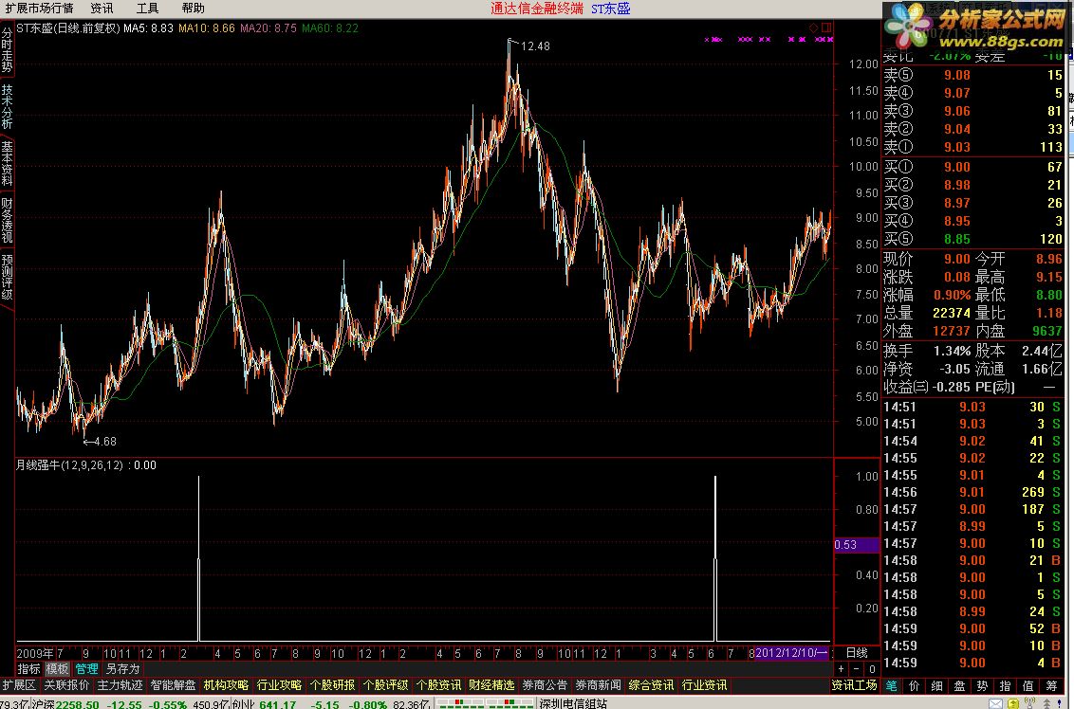Open the 扩展市场行情 menu
Image resolution: width=1074 pixels, height=709 pixels.
(x=39, y=9)
